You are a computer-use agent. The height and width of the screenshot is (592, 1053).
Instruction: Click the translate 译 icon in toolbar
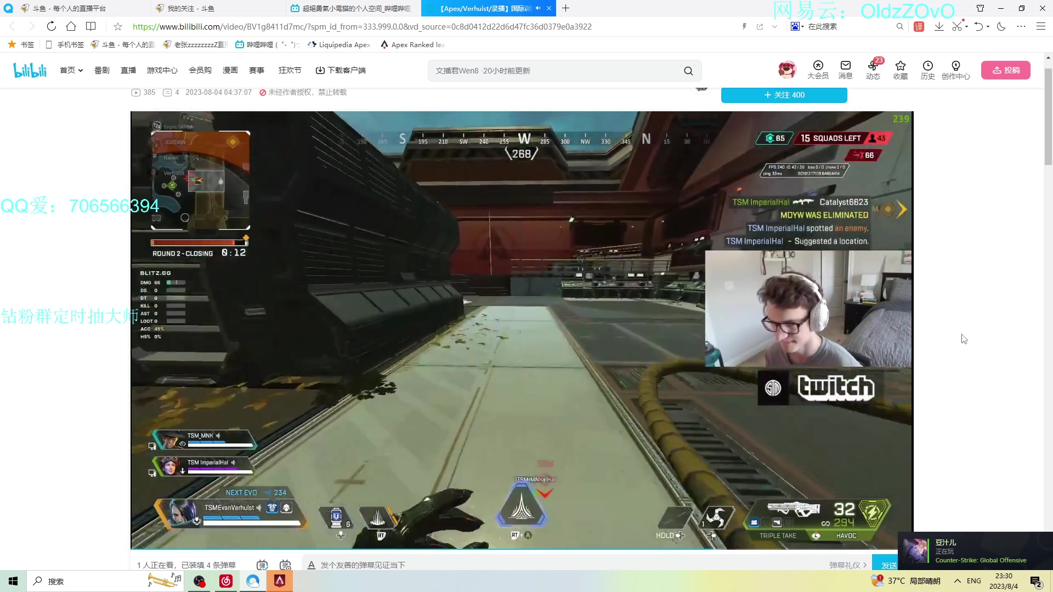coord(919,26)
